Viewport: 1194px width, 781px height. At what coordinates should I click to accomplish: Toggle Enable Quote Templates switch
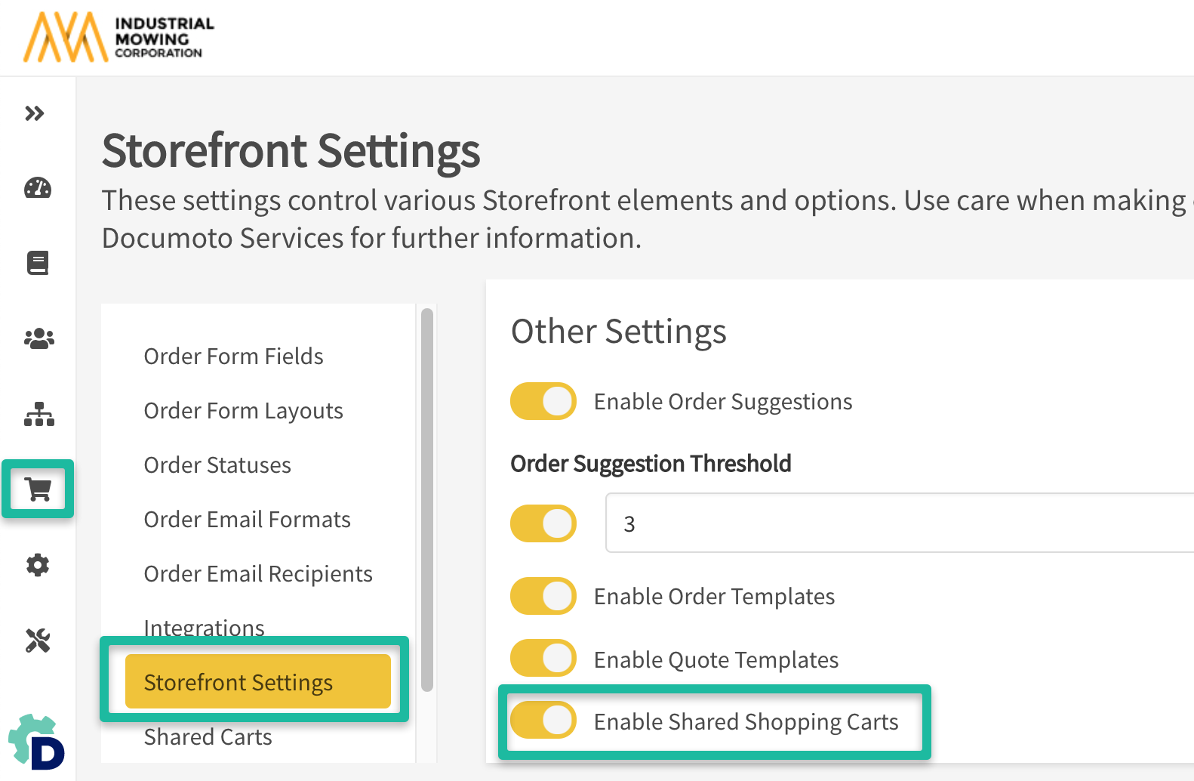(x=543, y=659)
